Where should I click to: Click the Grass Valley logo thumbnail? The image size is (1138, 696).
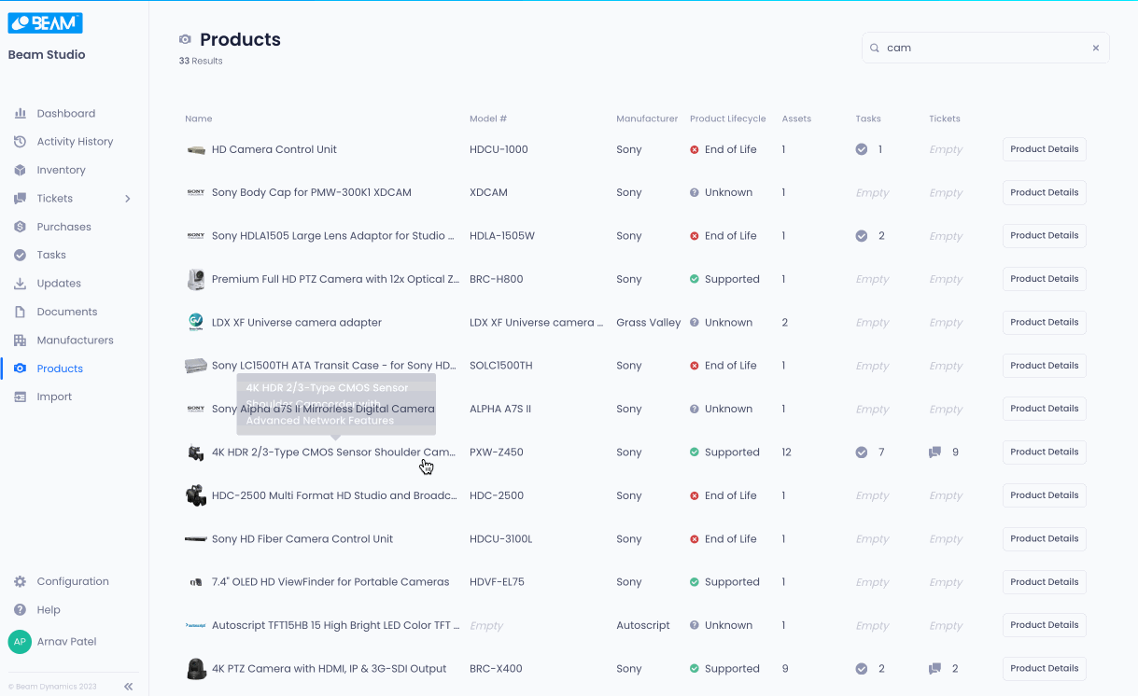tap(196, 322)
